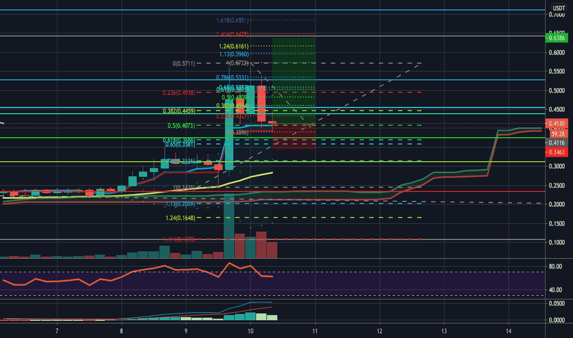Select the large teal breakout candle
This screenshot has width=573, height=338.
229,135
